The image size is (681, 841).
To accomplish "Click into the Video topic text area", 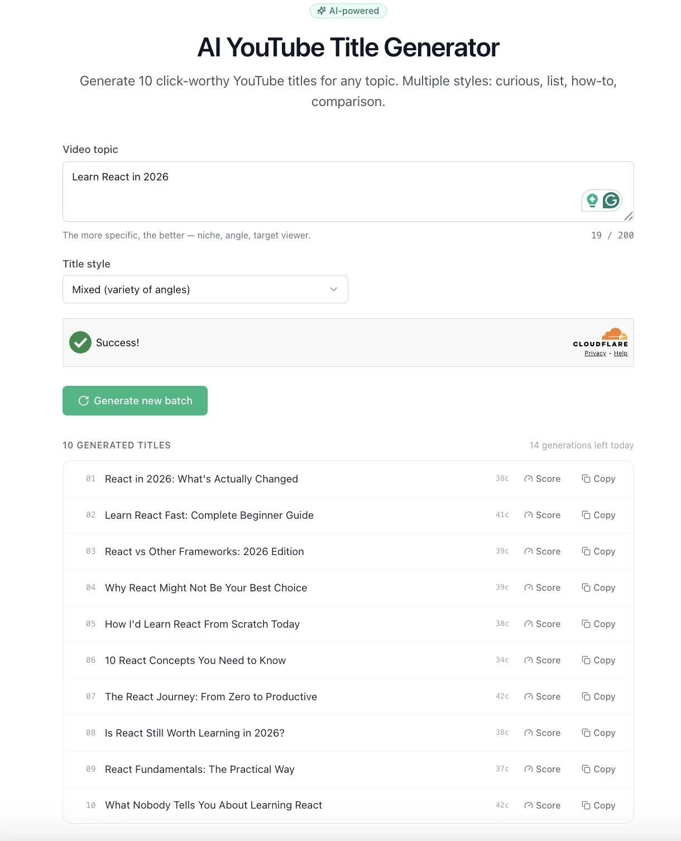I will (348, 192).
